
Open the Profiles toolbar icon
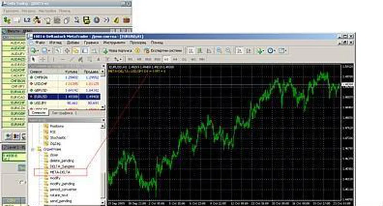[44, 51]
